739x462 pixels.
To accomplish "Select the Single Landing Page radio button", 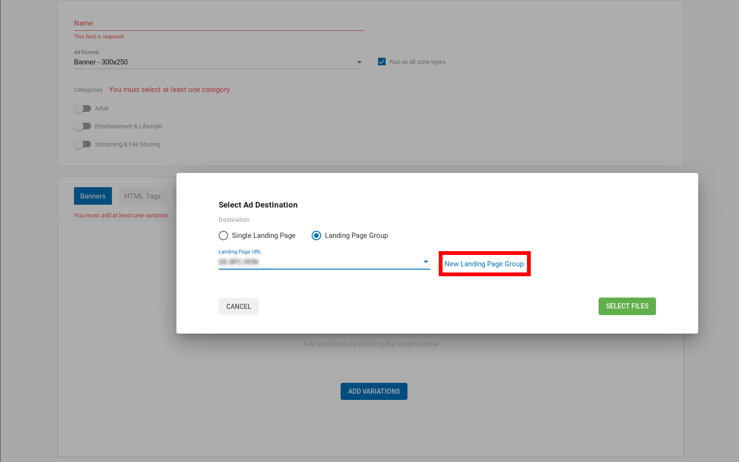I will tap(223, 236).
